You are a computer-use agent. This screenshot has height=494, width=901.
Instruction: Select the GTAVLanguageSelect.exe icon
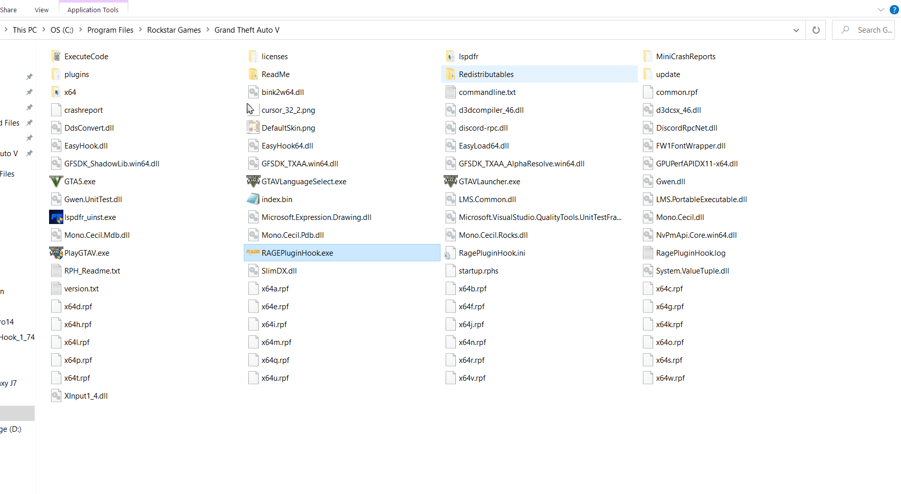coord(253,181)
